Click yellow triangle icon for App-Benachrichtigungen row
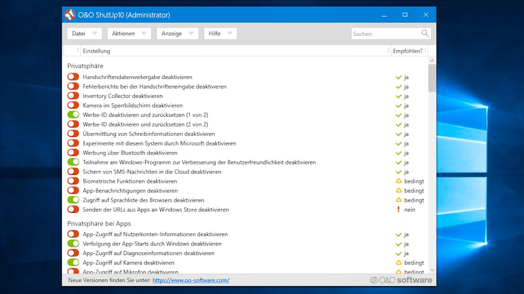This screenshot has height=294, width=524. [x=399, y=190]
